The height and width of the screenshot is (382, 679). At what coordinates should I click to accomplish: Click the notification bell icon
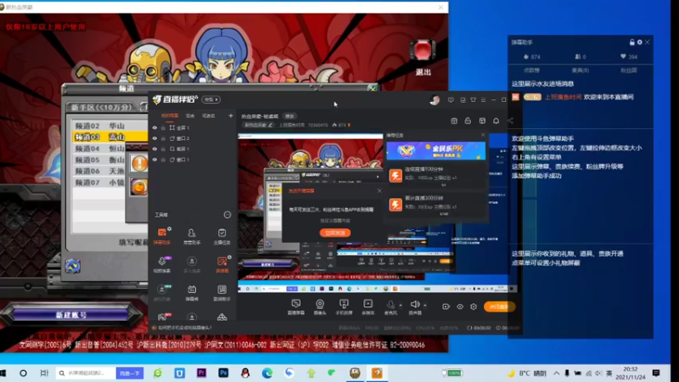pyautogui.click(x=497, y=121)
